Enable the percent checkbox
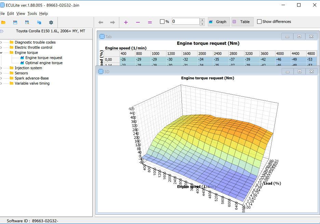 (162, 22)
